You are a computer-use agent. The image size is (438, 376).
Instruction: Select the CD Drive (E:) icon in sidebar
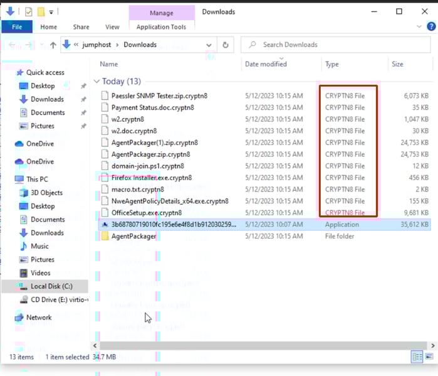click(24, 299)
